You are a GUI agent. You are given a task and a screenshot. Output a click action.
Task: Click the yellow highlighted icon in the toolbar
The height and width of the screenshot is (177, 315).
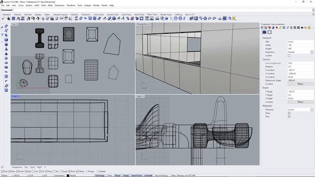[x=234, y=19]
